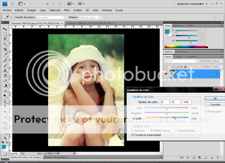
Task: Click OK in Equilibrio de color dialog
Action: [215, 98]
